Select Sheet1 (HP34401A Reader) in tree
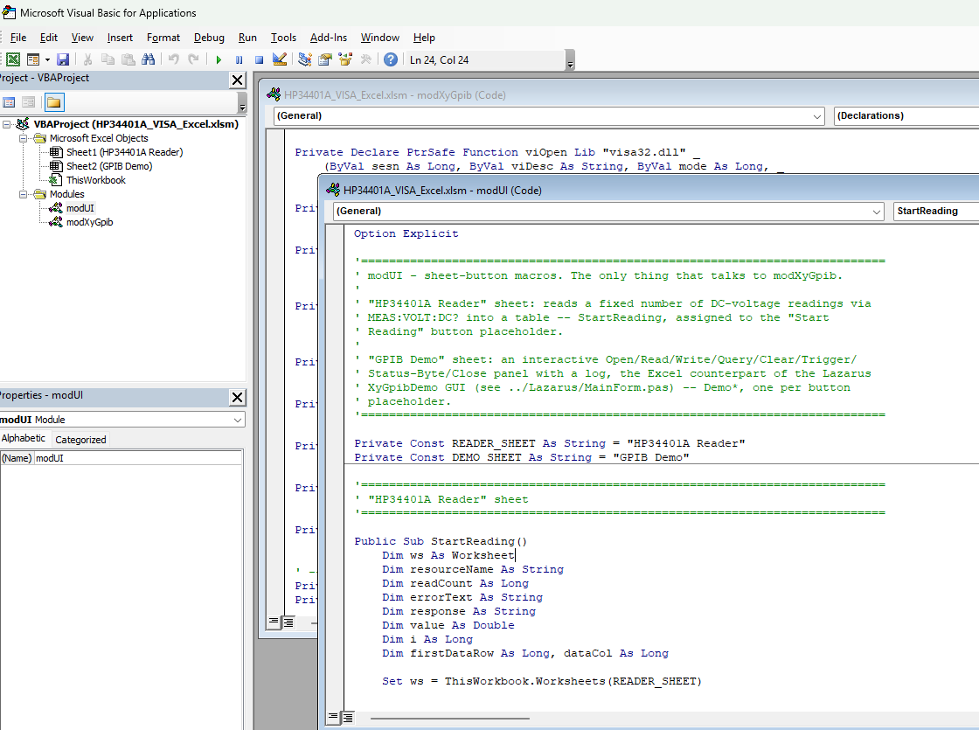 click(124, 152)
